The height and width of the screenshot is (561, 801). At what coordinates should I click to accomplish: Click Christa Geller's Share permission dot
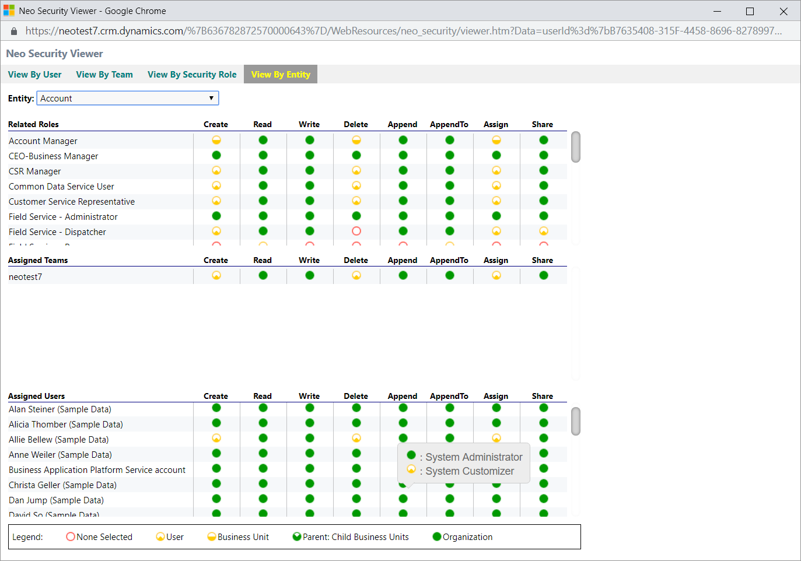(544, 483)
